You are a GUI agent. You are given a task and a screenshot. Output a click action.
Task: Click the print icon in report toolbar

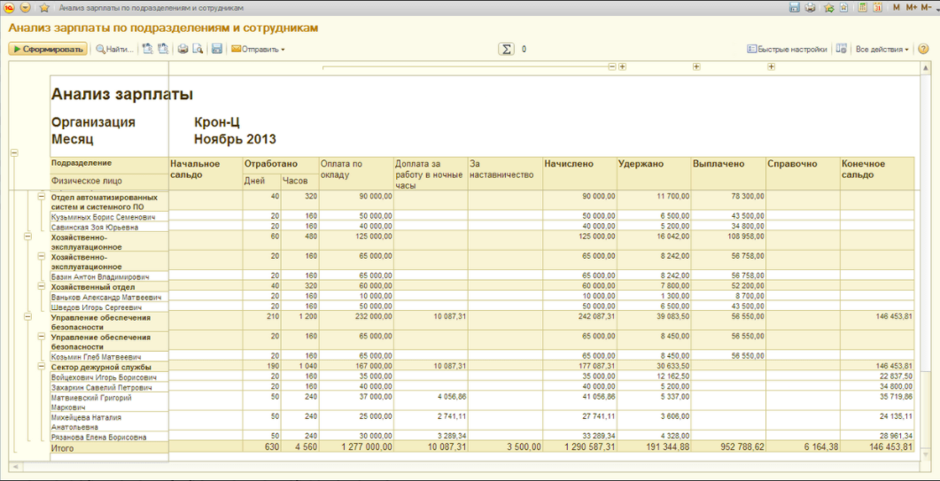183,50
